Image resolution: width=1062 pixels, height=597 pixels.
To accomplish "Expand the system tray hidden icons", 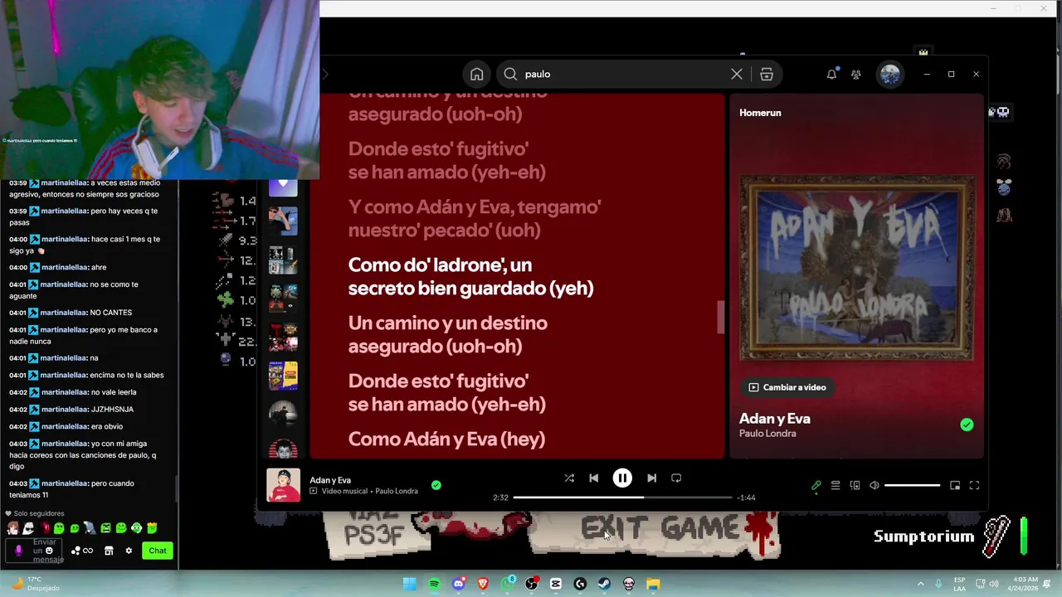I will (x=920, y=584).
